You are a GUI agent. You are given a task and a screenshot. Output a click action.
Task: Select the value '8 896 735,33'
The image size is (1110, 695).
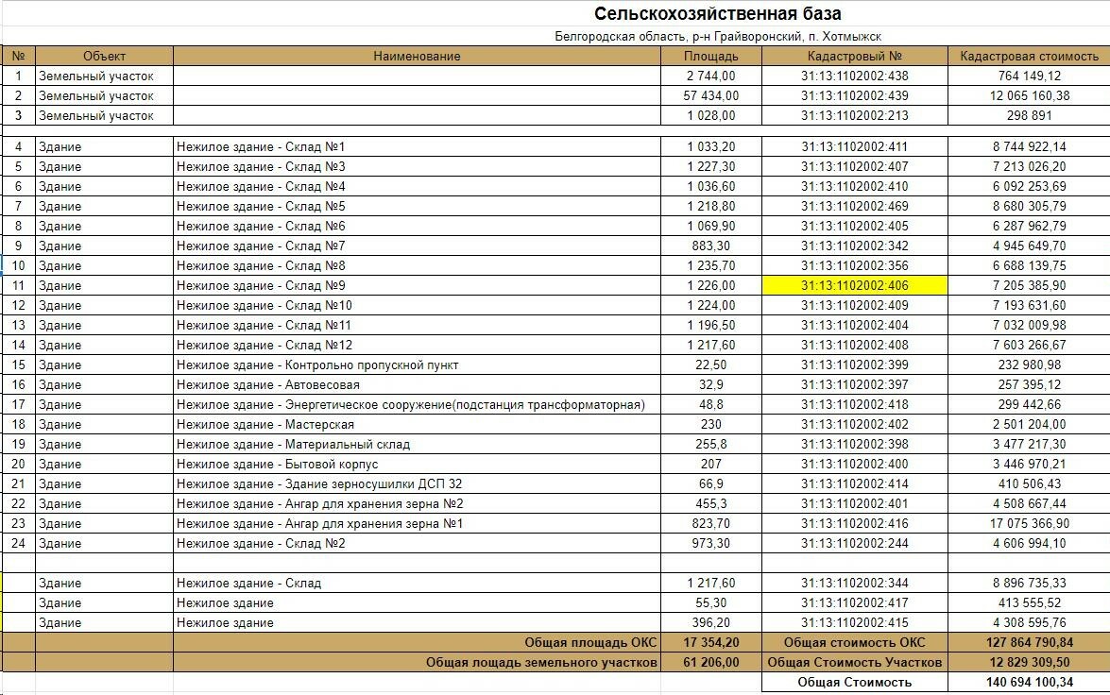pyautogui.click(x=1030, y=583)
